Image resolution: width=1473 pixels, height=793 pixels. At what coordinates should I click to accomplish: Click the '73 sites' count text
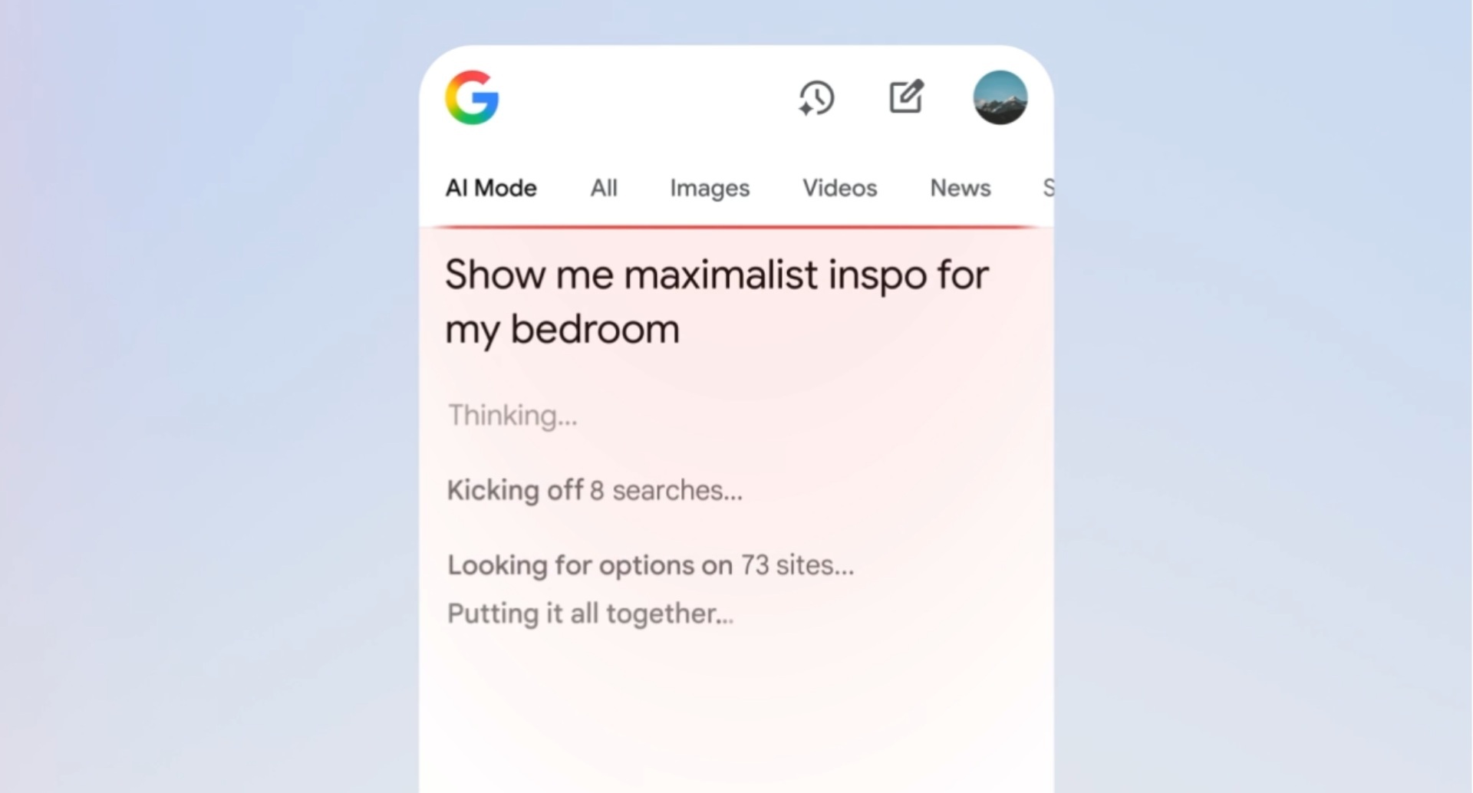click(x=797, y=565)
